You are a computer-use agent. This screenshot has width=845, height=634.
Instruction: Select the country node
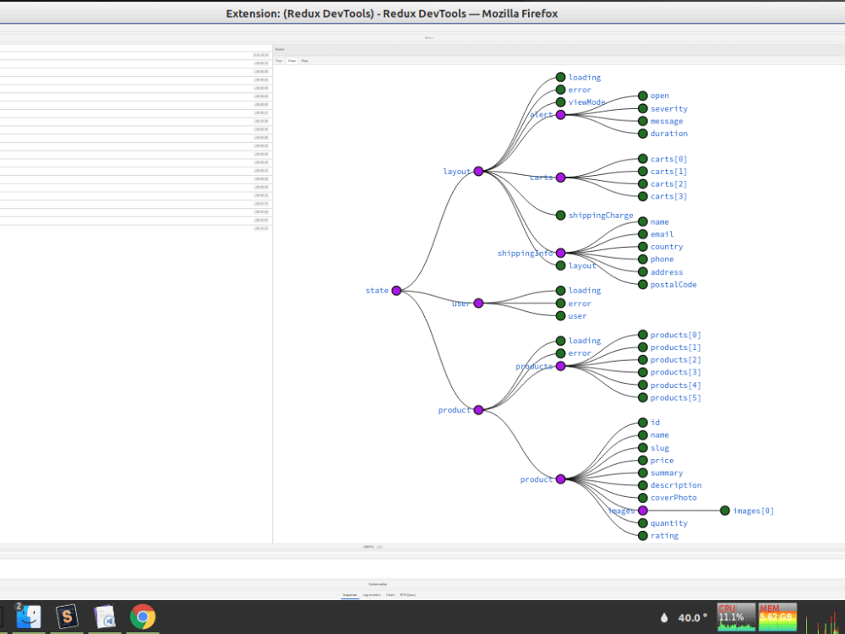pyautogui.click(x=642, y=246)
